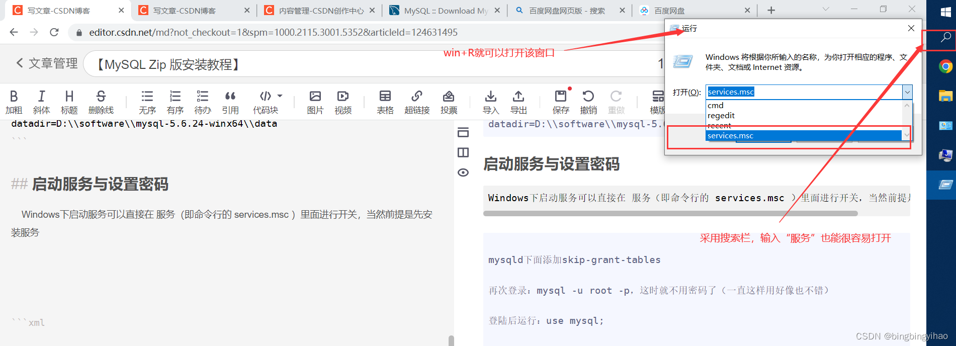
Task: Open File Explorer from the taskbar
Action: click(945, 96)
